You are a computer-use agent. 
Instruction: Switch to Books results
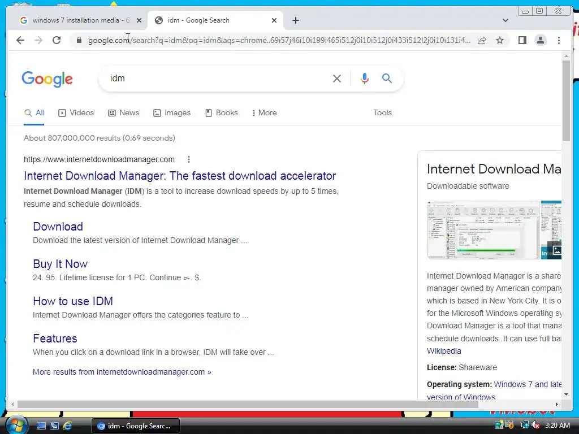coord(222,113)
